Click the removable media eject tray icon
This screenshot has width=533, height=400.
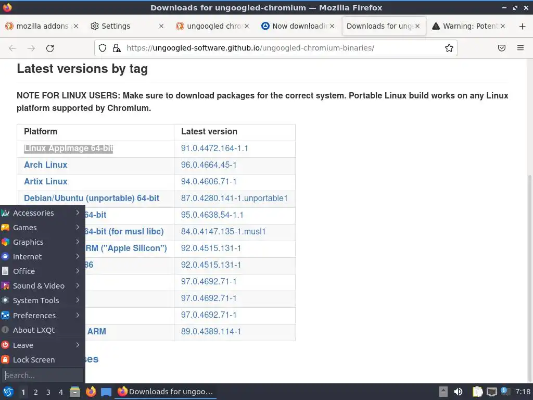(443, 392)
